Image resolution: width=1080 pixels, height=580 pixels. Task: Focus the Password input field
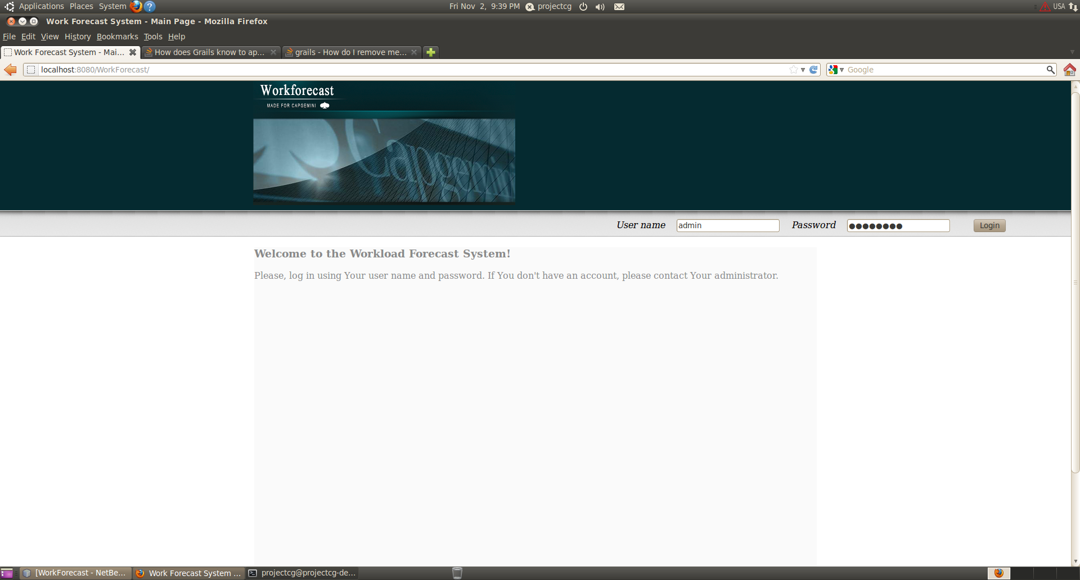(898, 225)
